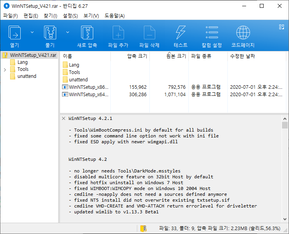Viewport: 289px width, 234px height.
Task: Click the 풀기 (Extract) toolbar icon
Action: 50,33
